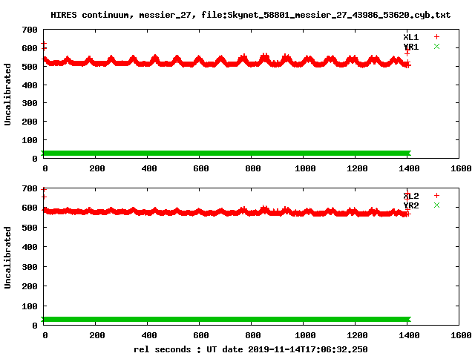This screenshot has height=356, width=475.
Task: Click the green YR1 data line in the top plot
Action: [x=226, y=154]
